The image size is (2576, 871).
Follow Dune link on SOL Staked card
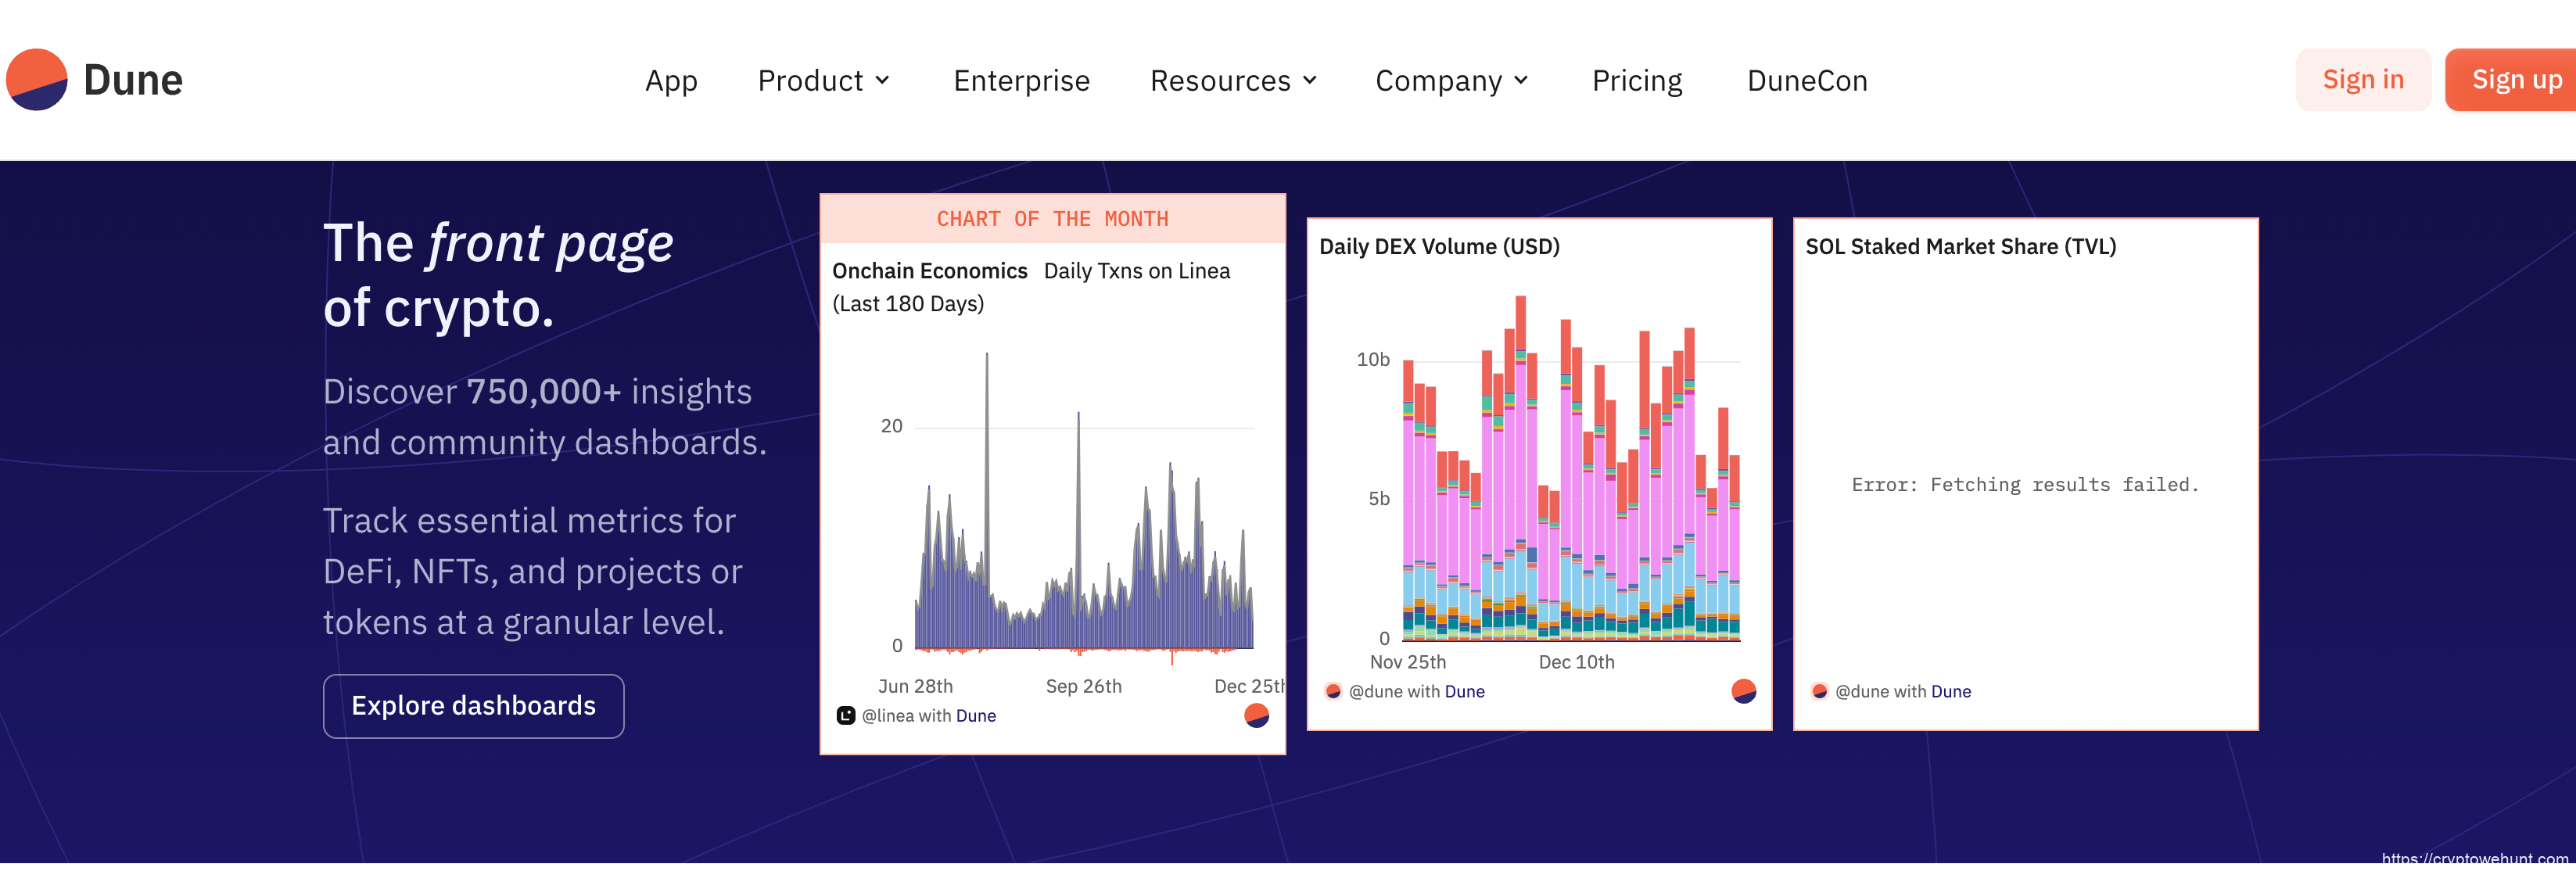1950,691
